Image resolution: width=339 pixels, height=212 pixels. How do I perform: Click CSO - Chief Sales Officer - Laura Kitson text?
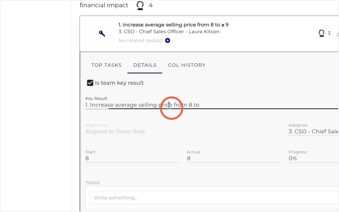(x=169, y=32)
